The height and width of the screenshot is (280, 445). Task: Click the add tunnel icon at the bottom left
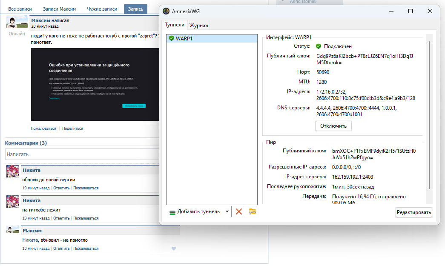pyautogui.click(x=172, y=212)
